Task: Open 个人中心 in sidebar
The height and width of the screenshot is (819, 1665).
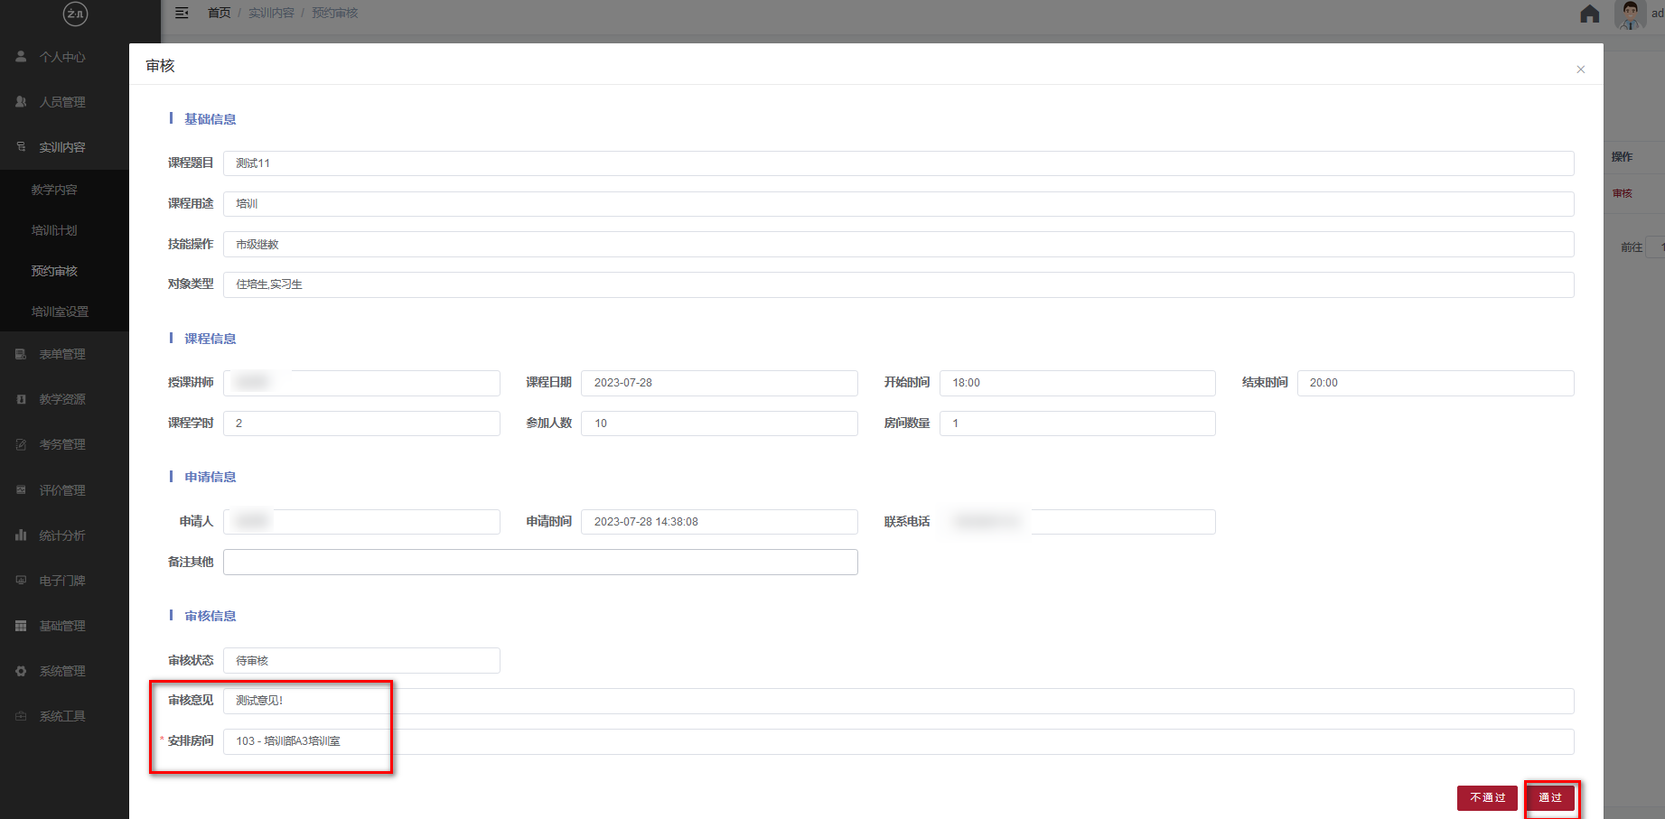Action: 64,57
